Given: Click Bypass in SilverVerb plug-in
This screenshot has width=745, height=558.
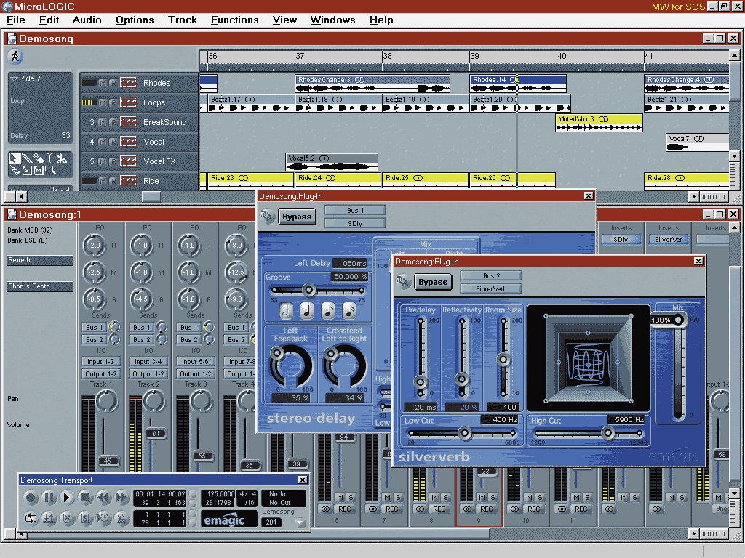Looking at the screenshot, I should 433,282.
